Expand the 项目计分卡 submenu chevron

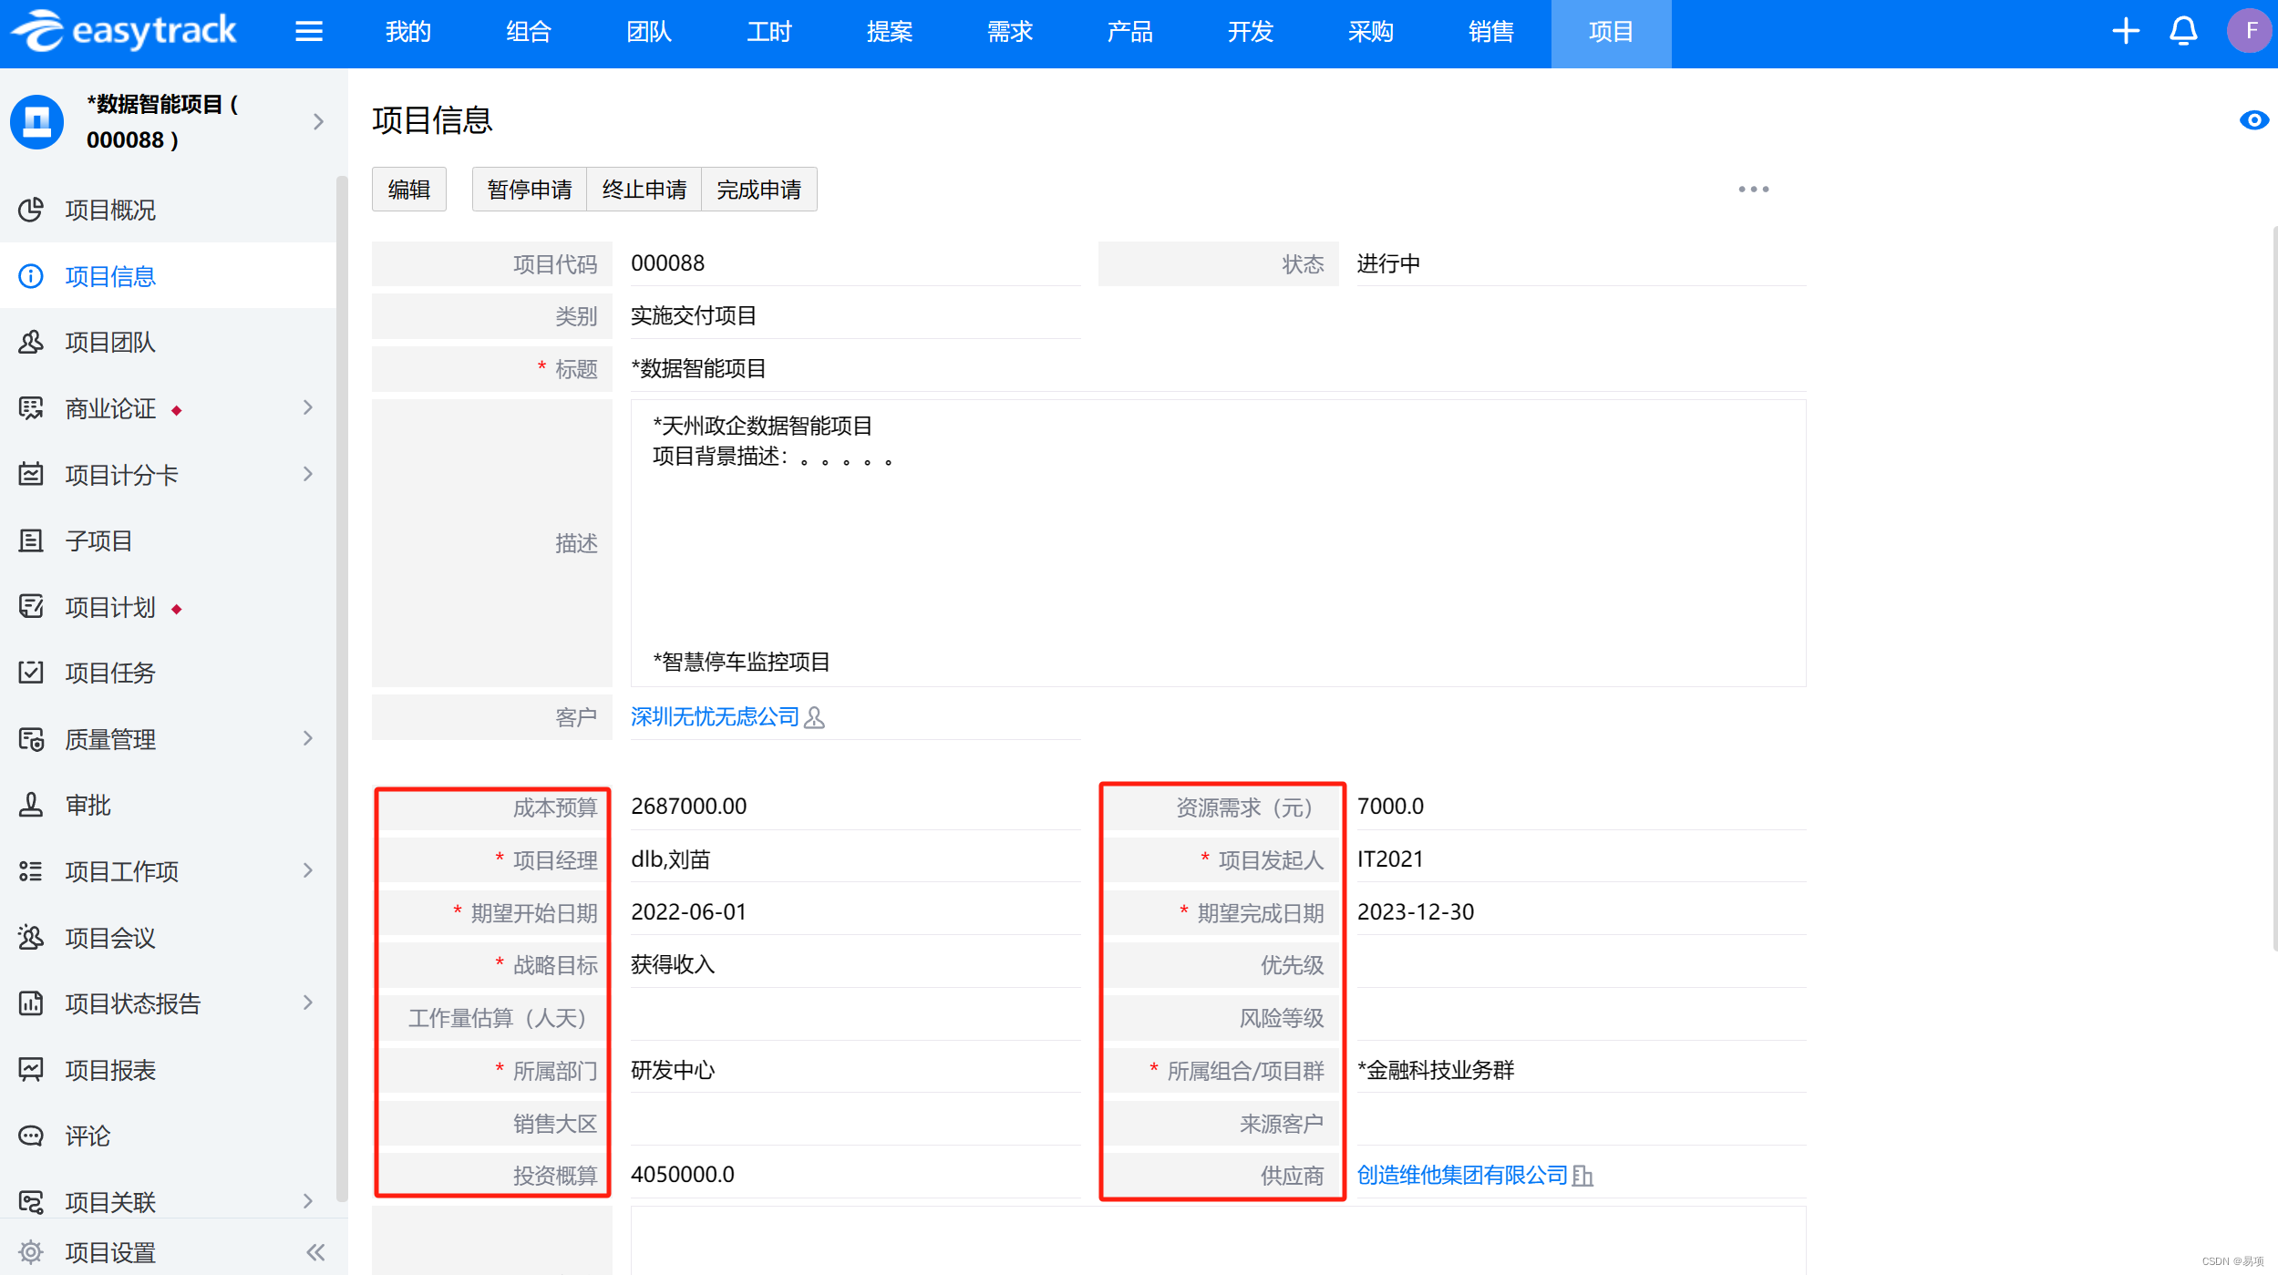(x=308, y=474)
